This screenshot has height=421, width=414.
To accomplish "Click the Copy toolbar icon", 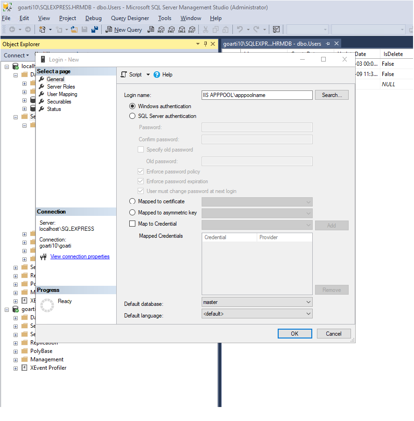I will coord(216,29).
